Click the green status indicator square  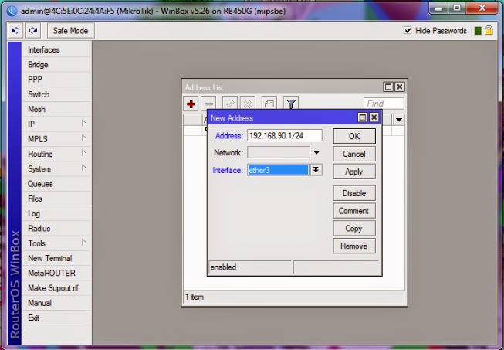coord(478,31)
